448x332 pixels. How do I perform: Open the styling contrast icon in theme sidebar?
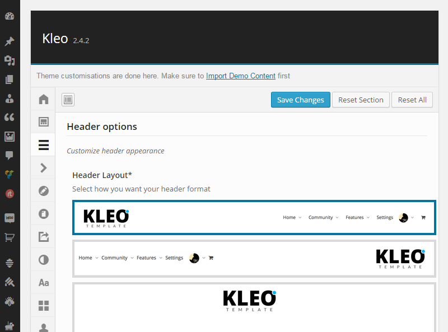point(43,260)
